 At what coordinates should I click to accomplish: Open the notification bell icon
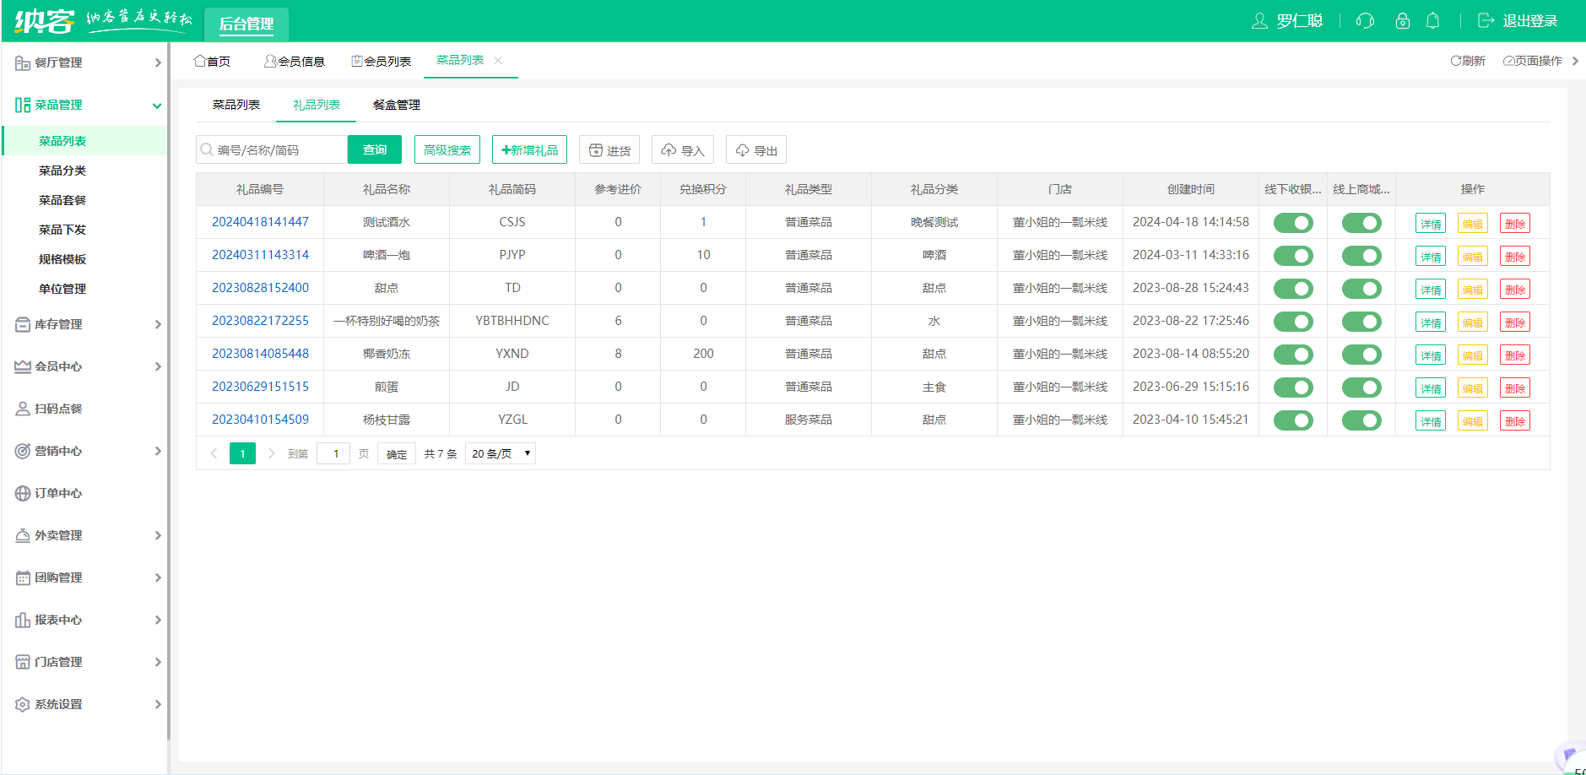1432,21
